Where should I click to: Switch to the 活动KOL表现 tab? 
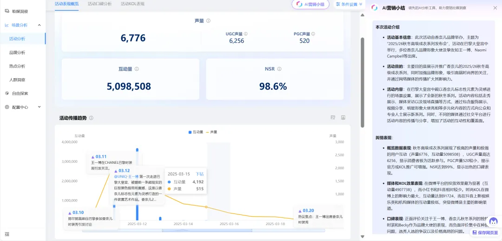point(132,4)
